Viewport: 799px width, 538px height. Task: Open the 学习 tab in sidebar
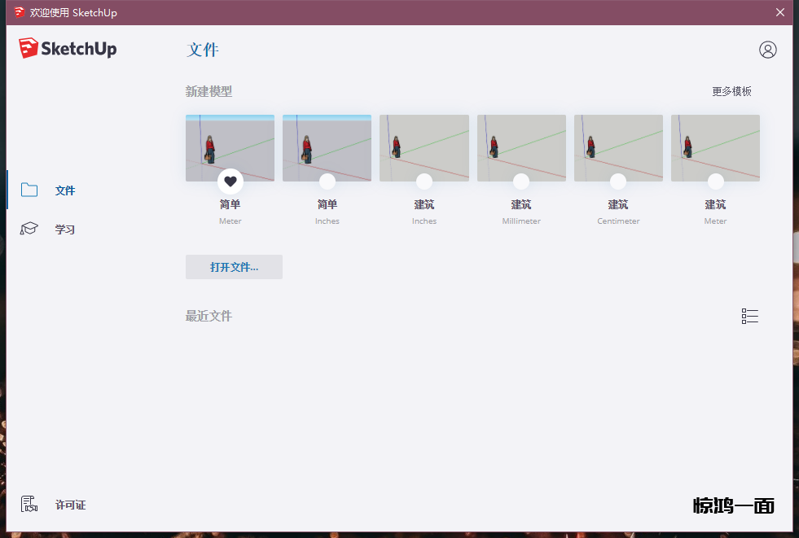(x=65, y=230)
